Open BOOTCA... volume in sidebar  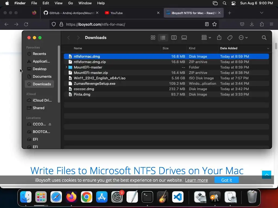pyautogui.click(x=39, y=132)
